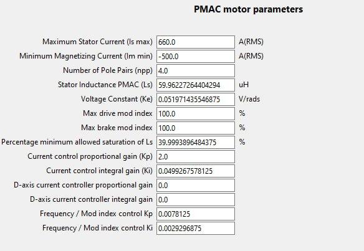Click the Number of Pole Pairs (npp) label
Viewport: 364px width, 251px height.
108,70
